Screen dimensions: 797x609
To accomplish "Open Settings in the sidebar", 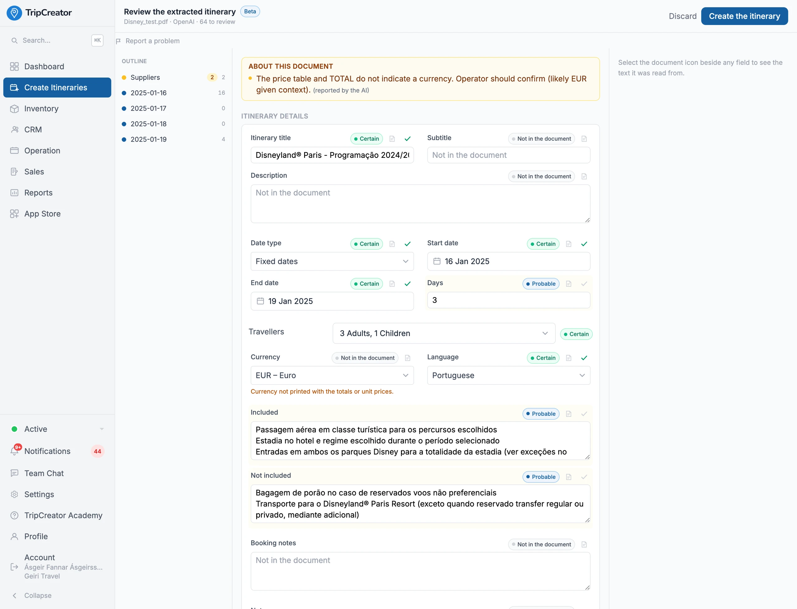I will tap(57, 494).
